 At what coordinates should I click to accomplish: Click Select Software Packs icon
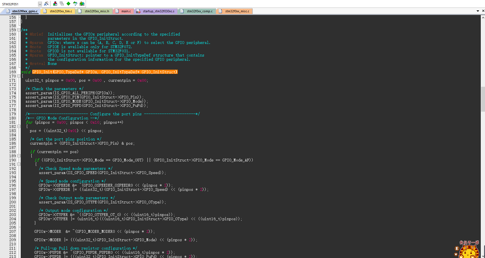pyautogui.click(x=75, y=4)
